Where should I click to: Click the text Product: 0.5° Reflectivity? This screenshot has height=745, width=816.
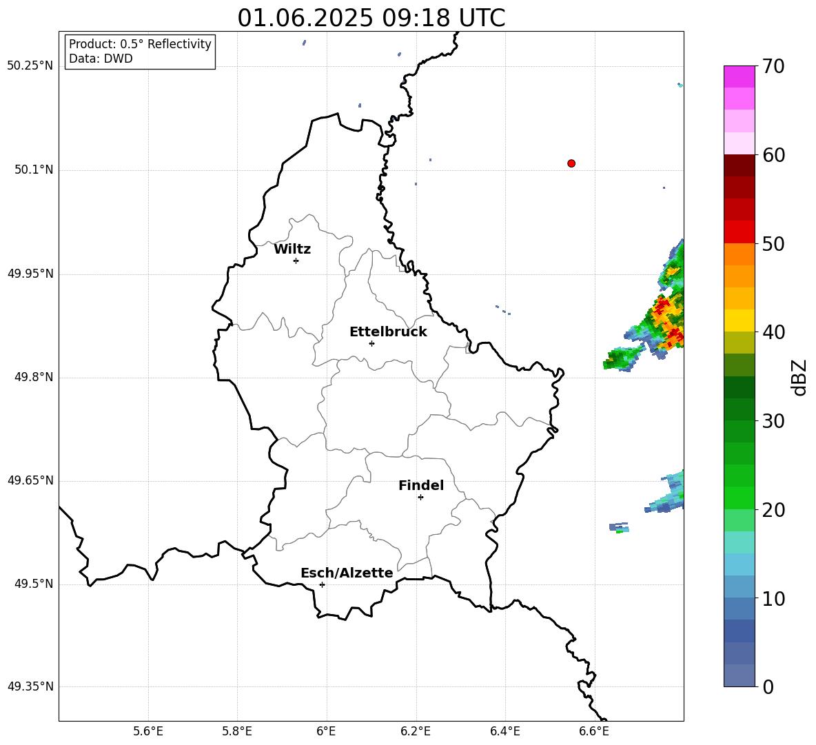coord(140,44)
